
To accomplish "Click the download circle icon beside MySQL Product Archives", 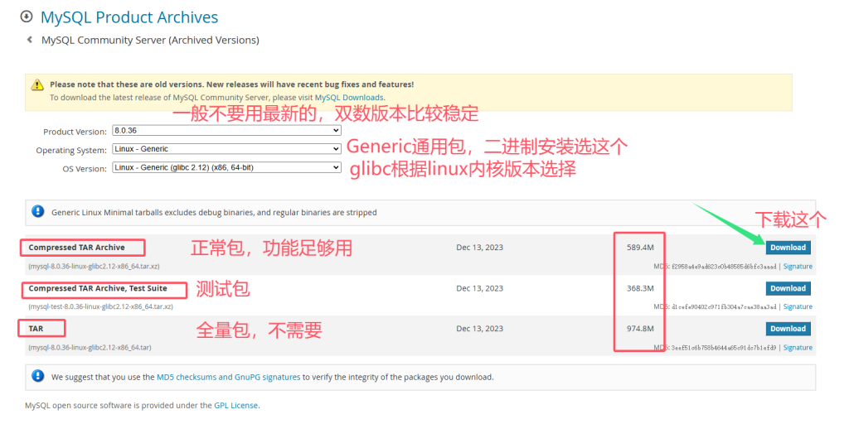I will tap(26, 17).
